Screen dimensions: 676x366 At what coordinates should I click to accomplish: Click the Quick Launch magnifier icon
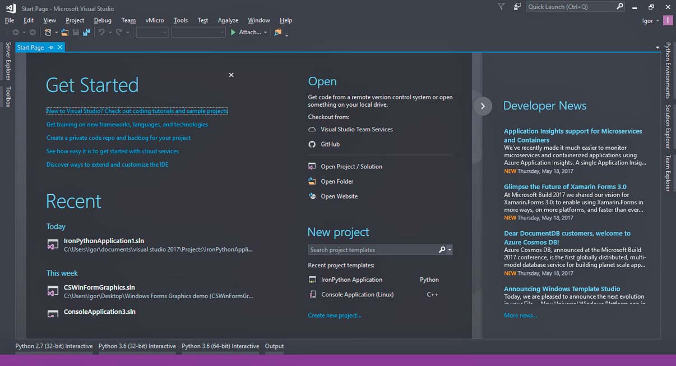coord(619,7)
